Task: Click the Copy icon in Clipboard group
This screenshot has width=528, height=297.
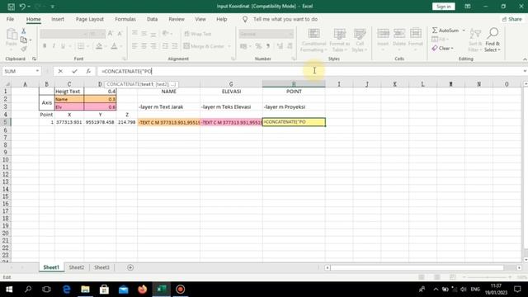Action: click(24, 40)
